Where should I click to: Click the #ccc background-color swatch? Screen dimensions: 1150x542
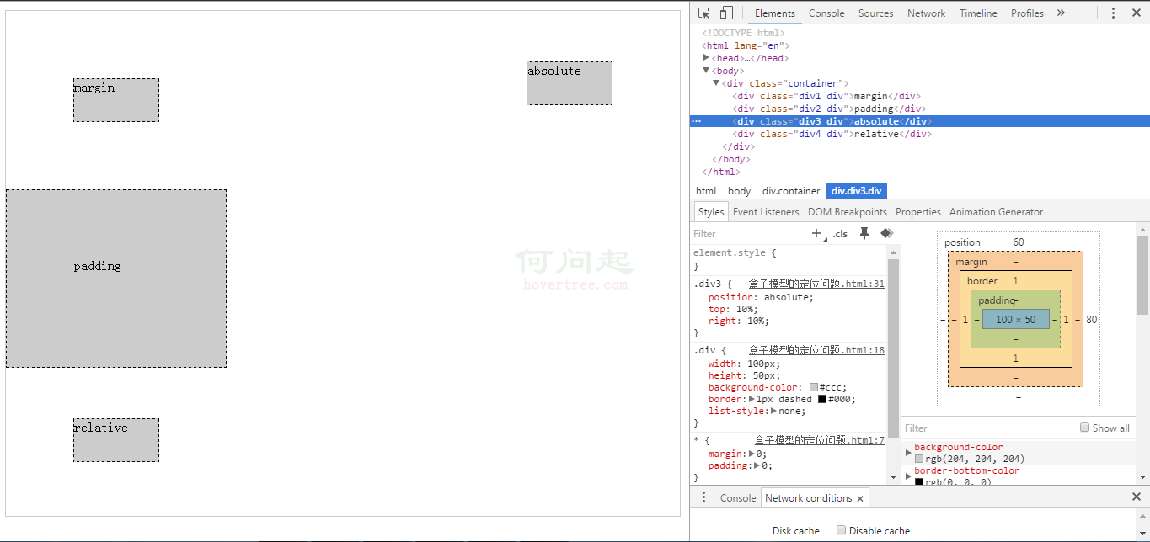[814, 387]
